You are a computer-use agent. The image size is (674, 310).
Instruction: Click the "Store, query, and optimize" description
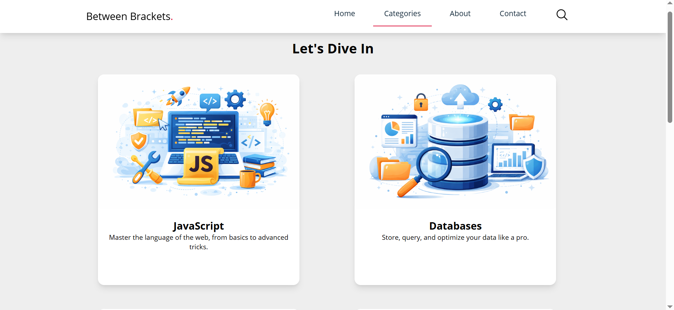point(455,237)
